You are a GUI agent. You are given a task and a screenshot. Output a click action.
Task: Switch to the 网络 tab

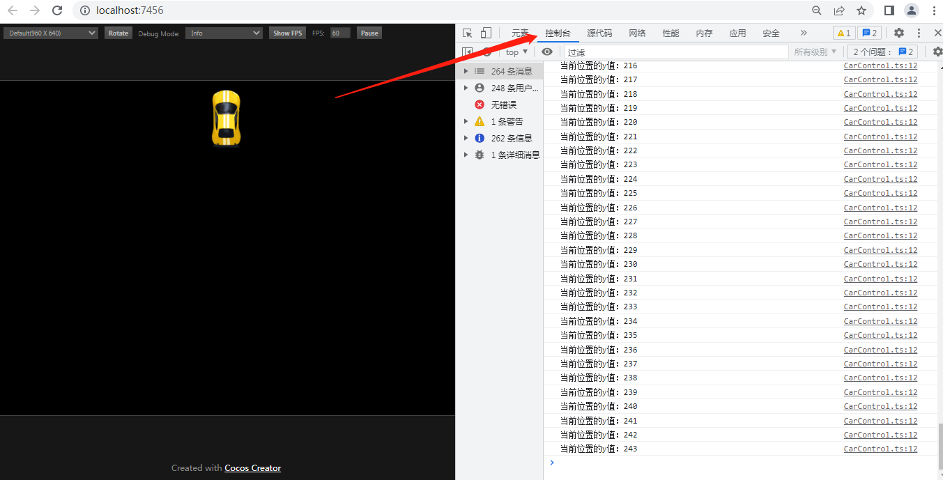pyautogui.click(x=637, y=33)
